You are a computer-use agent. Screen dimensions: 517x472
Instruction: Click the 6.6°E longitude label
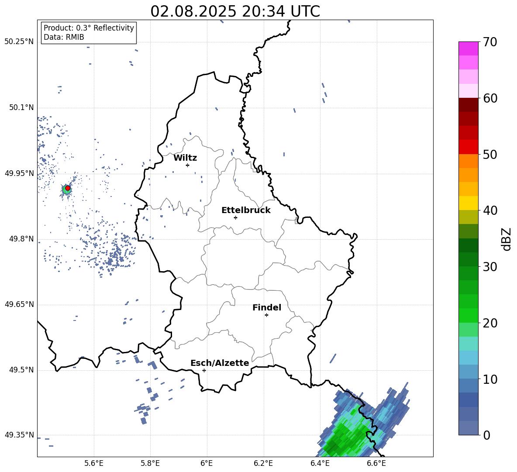click(376, 463)
